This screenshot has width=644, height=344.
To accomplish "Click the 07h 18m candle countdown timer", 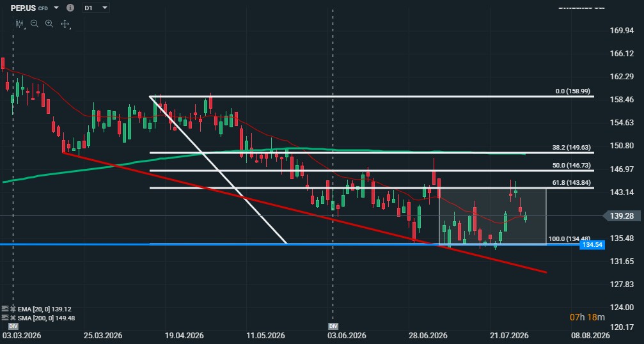I will click(x=587, y=317).
